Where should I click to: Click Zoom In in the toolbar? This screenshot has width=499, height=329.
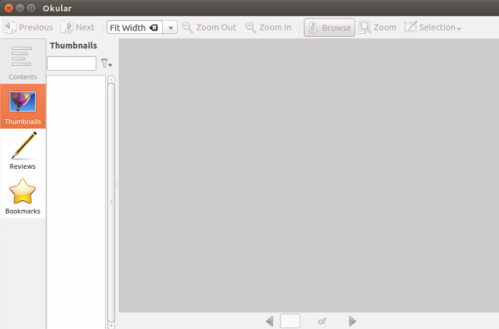[x=268, y=27]
